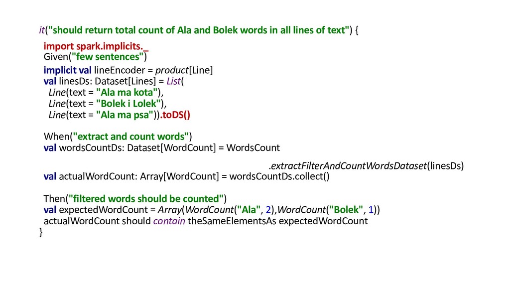Click the italic "product[Line]" call
This screenshot has height=287, width=510.
click(184, 70)
